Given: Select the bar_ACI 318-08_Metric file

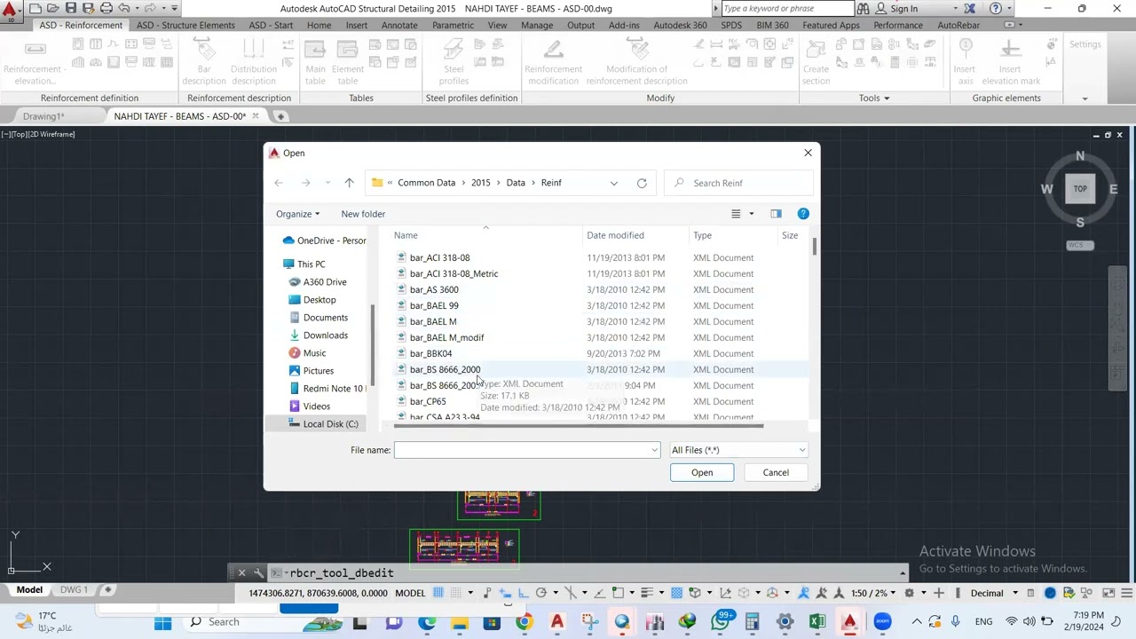Looking at the screenshot, I should 454,273.
